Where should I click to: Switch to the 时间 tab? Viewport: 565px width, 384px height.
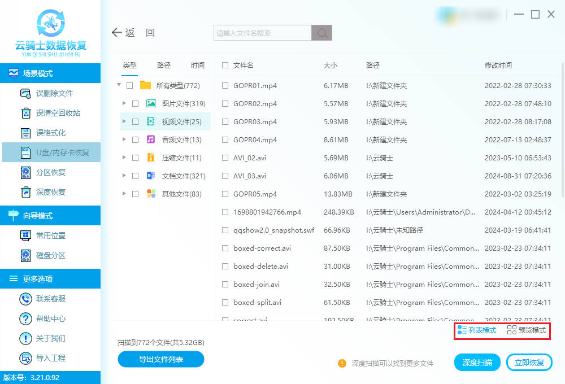[198, 66]
